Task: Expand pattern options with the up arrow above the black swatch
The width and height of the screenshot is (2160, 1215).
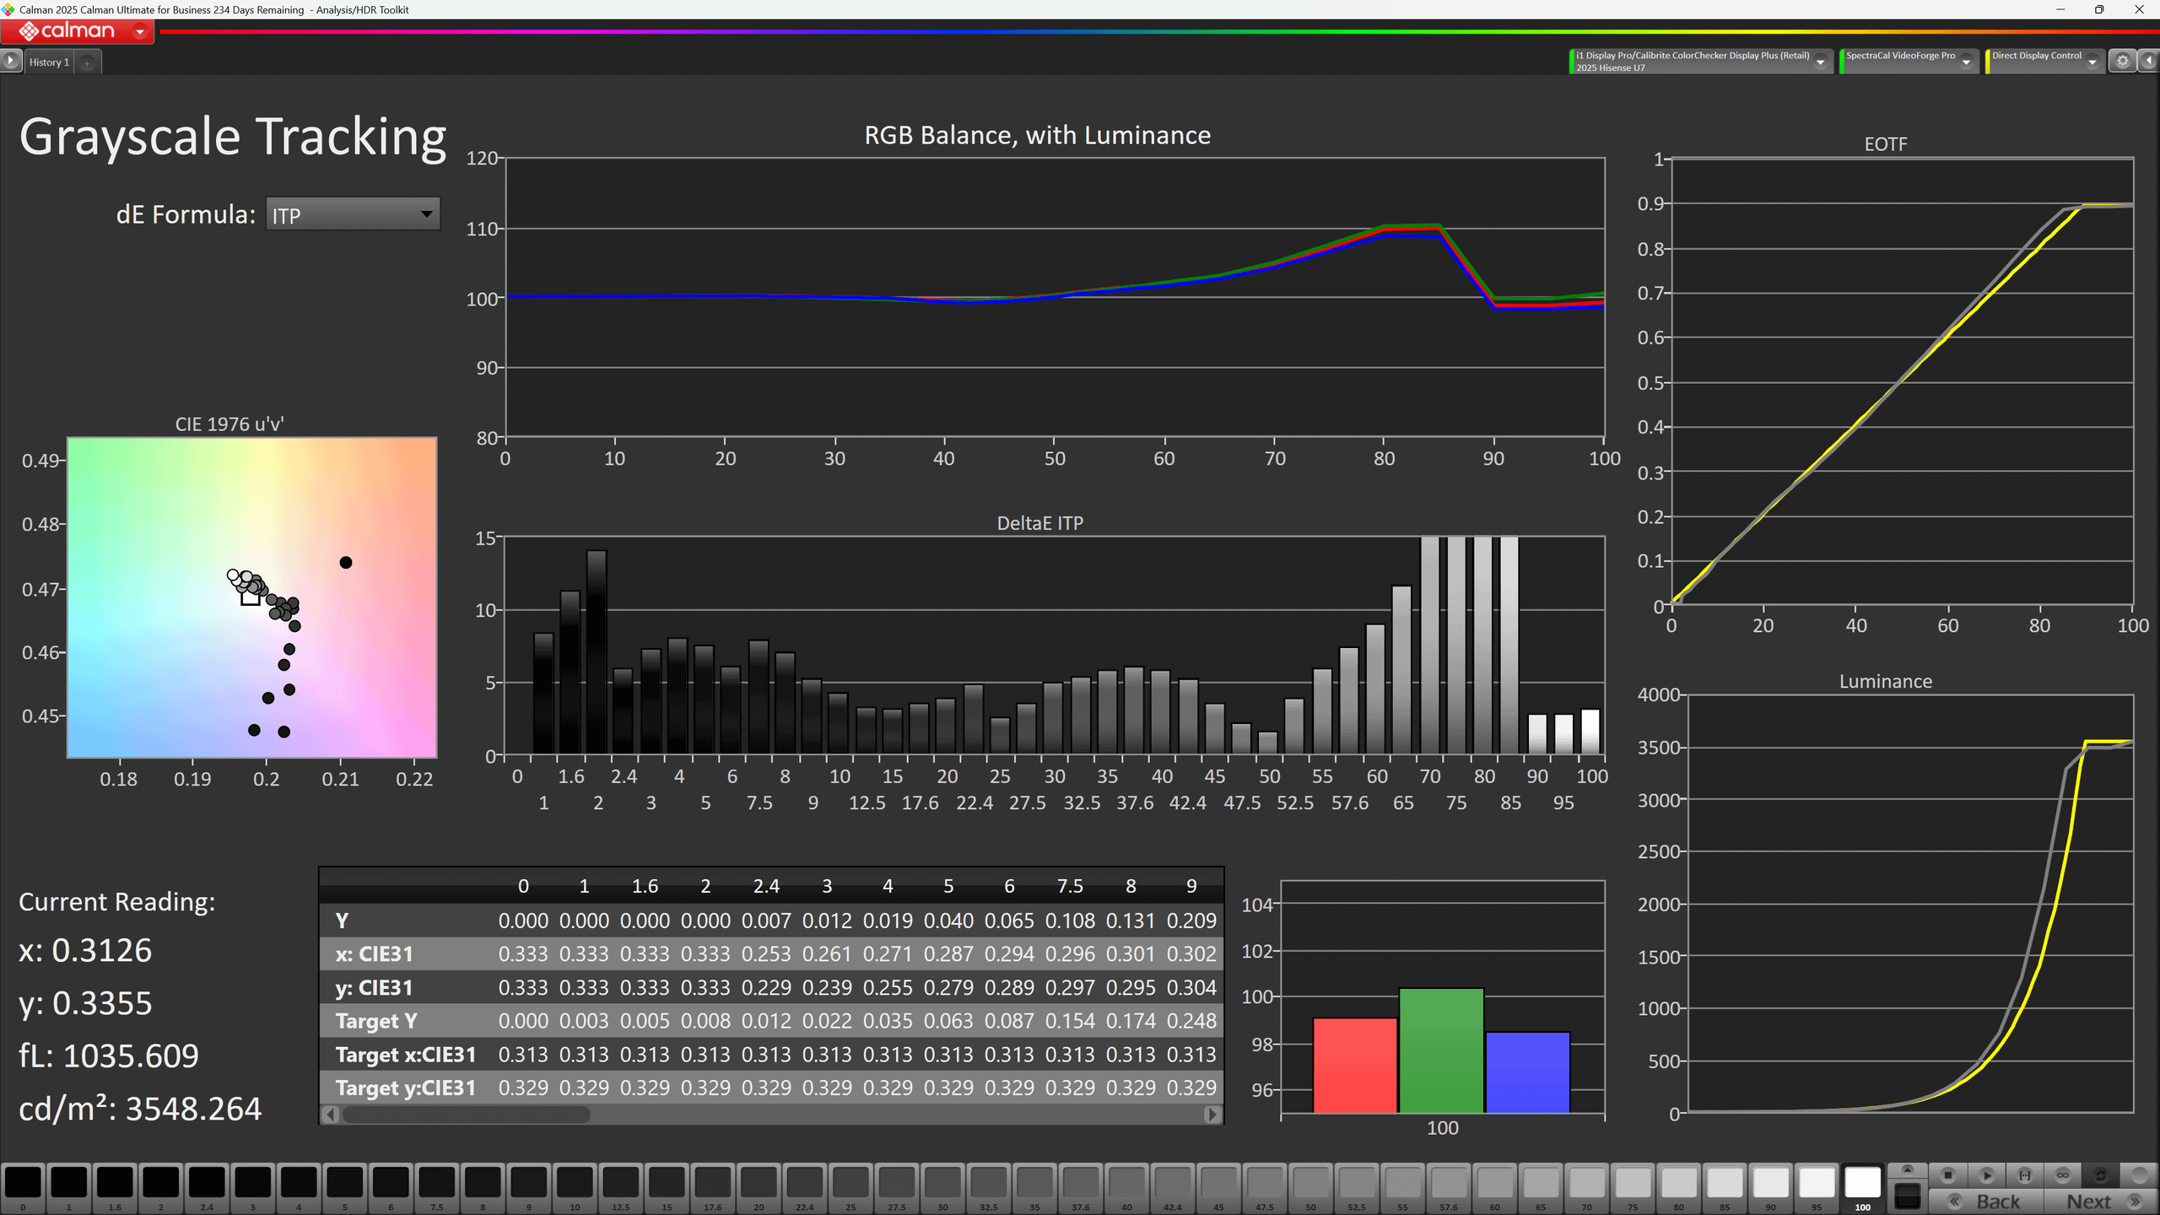Action: click(1907, 1169)
